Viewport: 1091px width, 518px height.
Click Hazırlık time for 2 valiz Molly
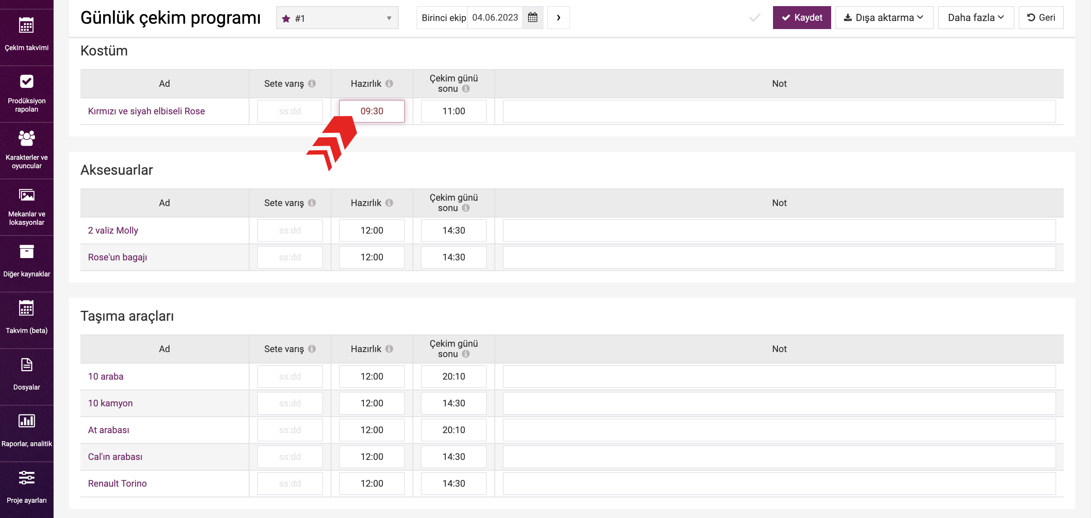[x=372, y=231]
